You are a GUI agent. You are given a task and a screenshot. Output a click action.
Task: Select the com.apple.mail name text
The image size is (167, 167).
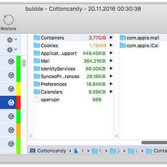pyautogui.click(x=143, y=38)
